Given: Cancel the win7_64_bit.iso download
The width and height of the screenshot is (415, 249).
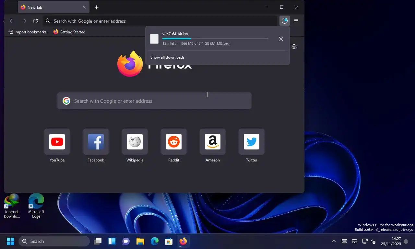Looking at the screenshot, I should pos(281,39).
